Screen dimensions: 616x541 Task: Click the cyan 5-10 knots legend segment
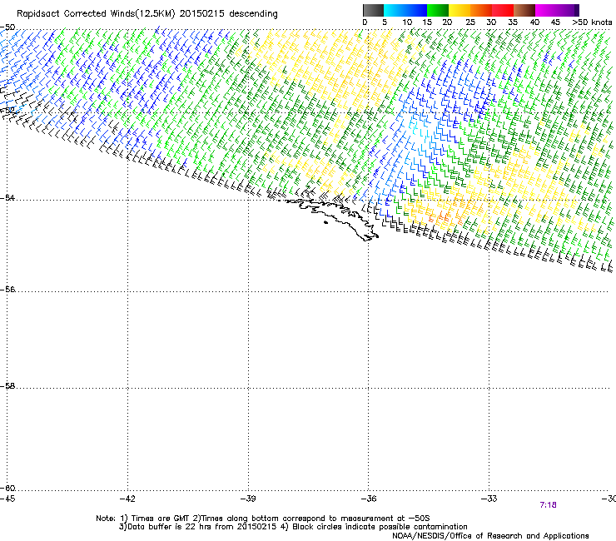tap(395, 10)
